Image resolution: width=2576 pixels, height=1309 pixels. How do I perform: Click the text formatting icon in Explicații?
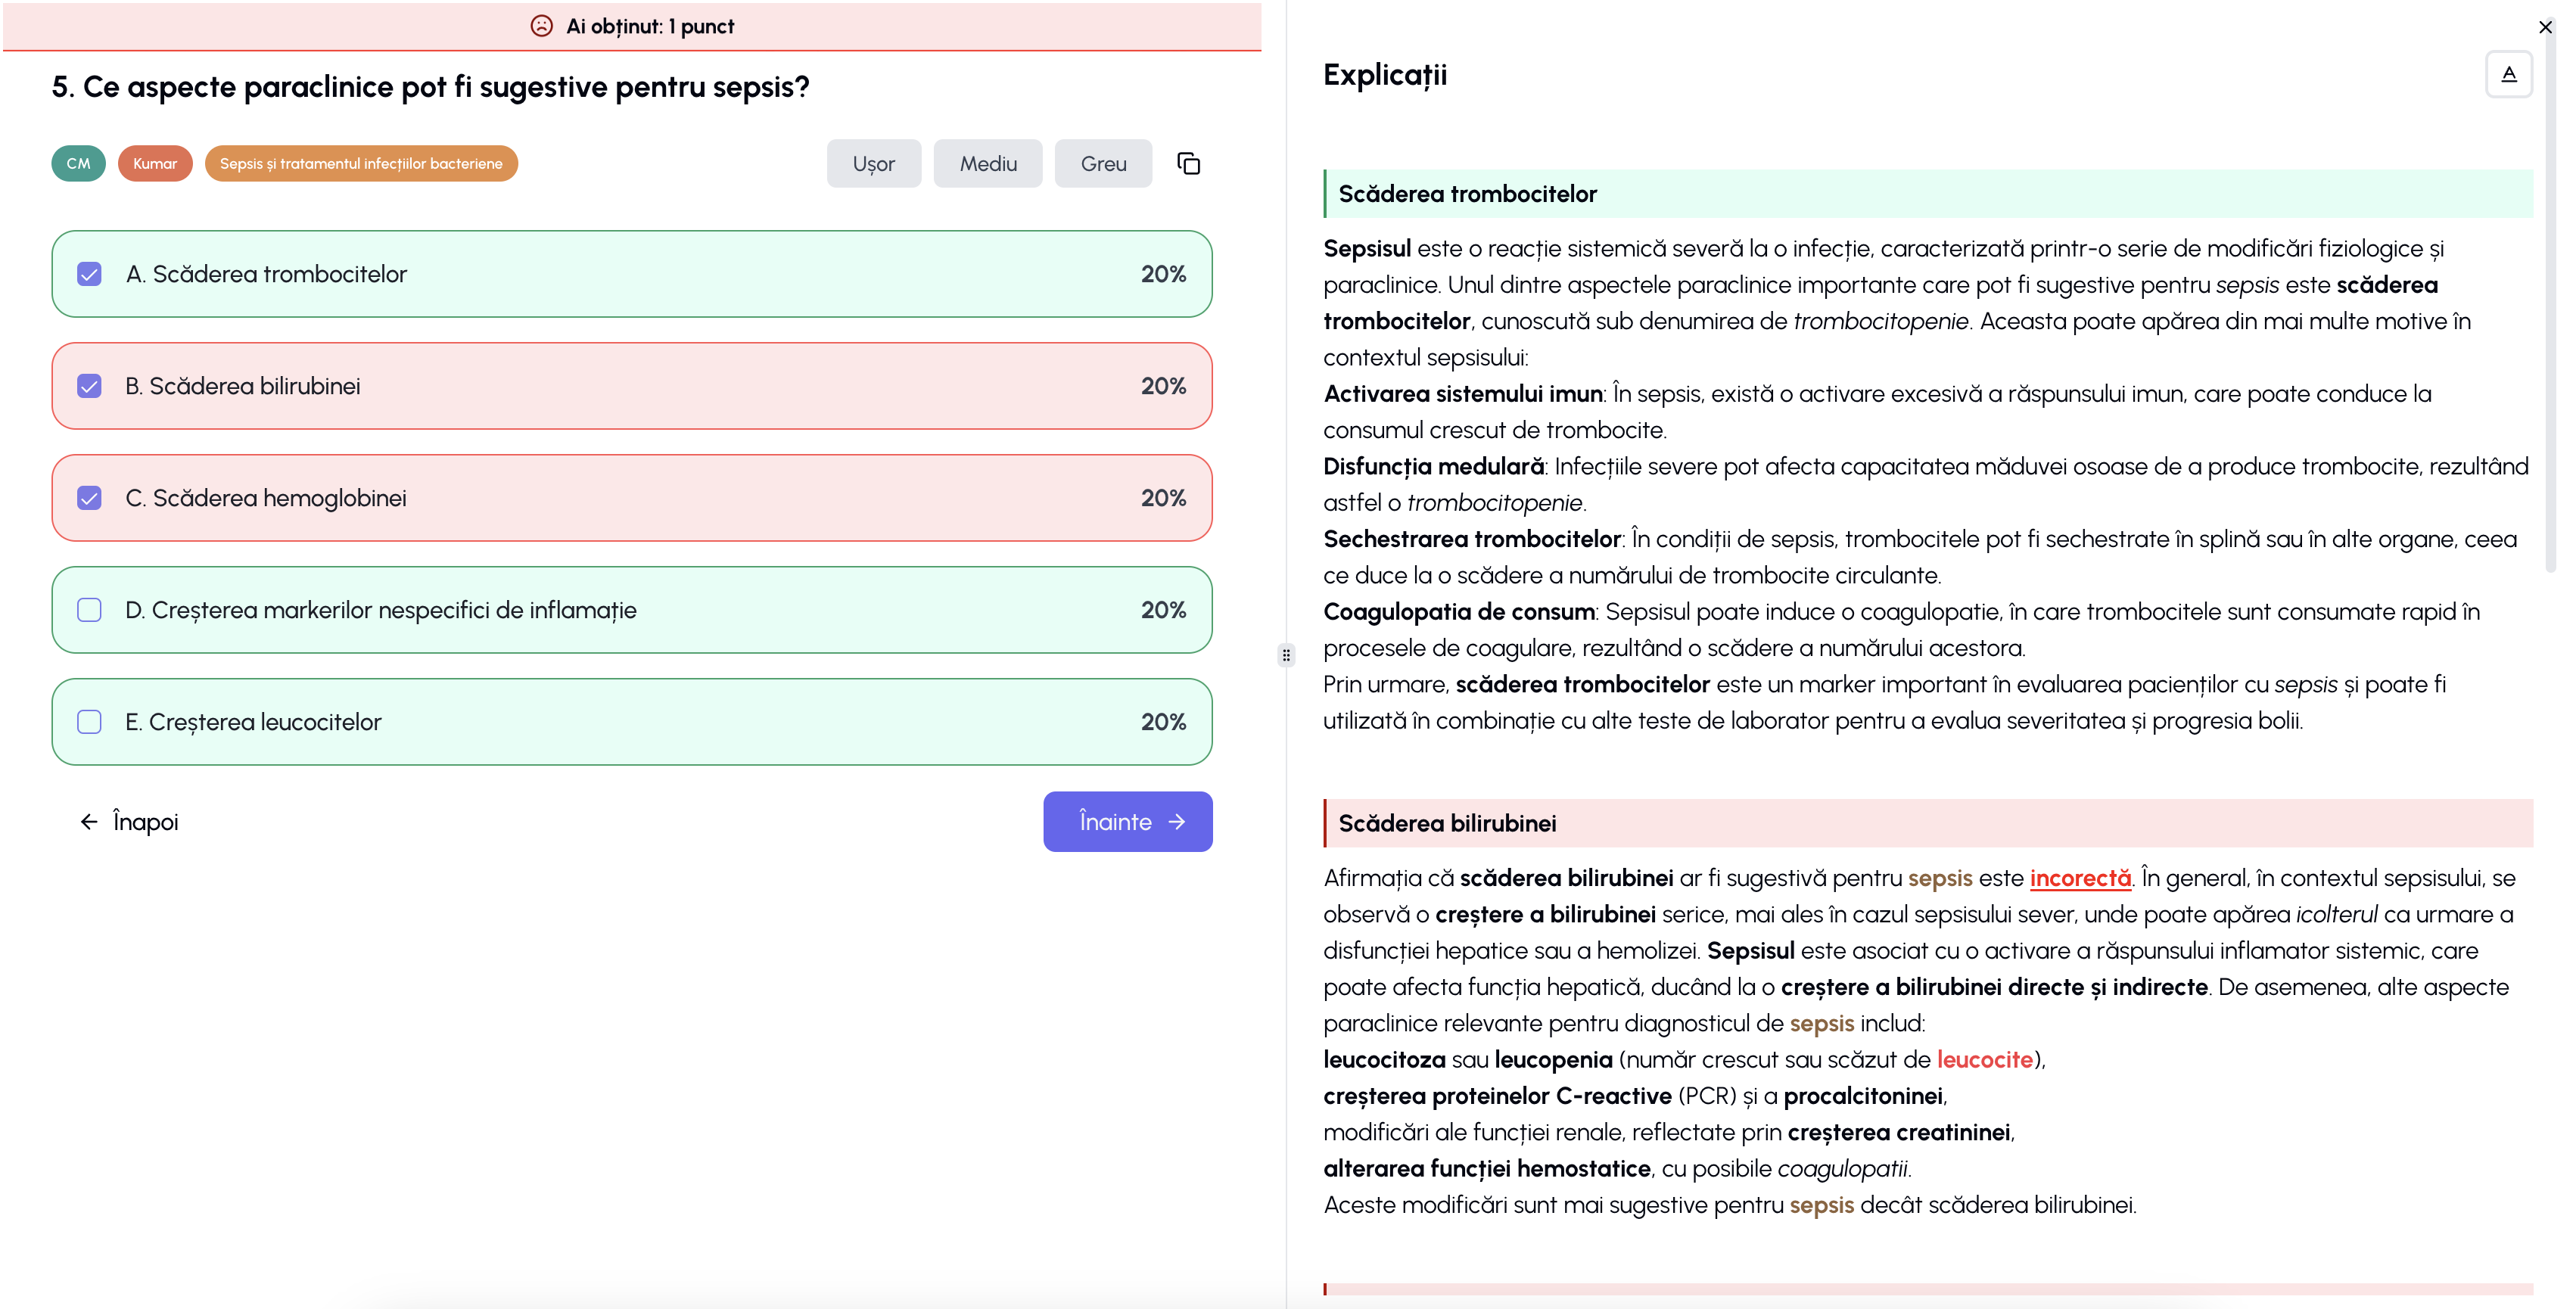click(2507, 74)
